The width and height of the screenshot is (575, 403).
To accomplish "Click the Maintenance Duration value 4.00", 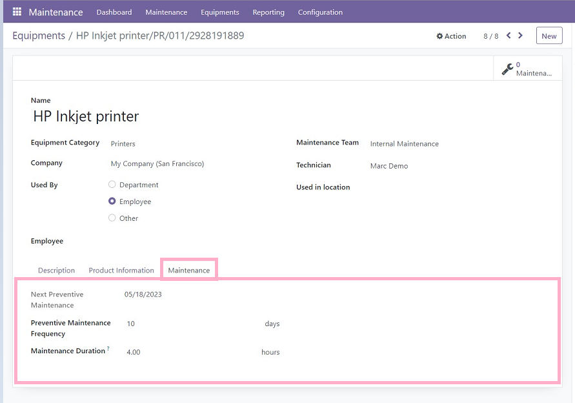I will click(134, 352).
